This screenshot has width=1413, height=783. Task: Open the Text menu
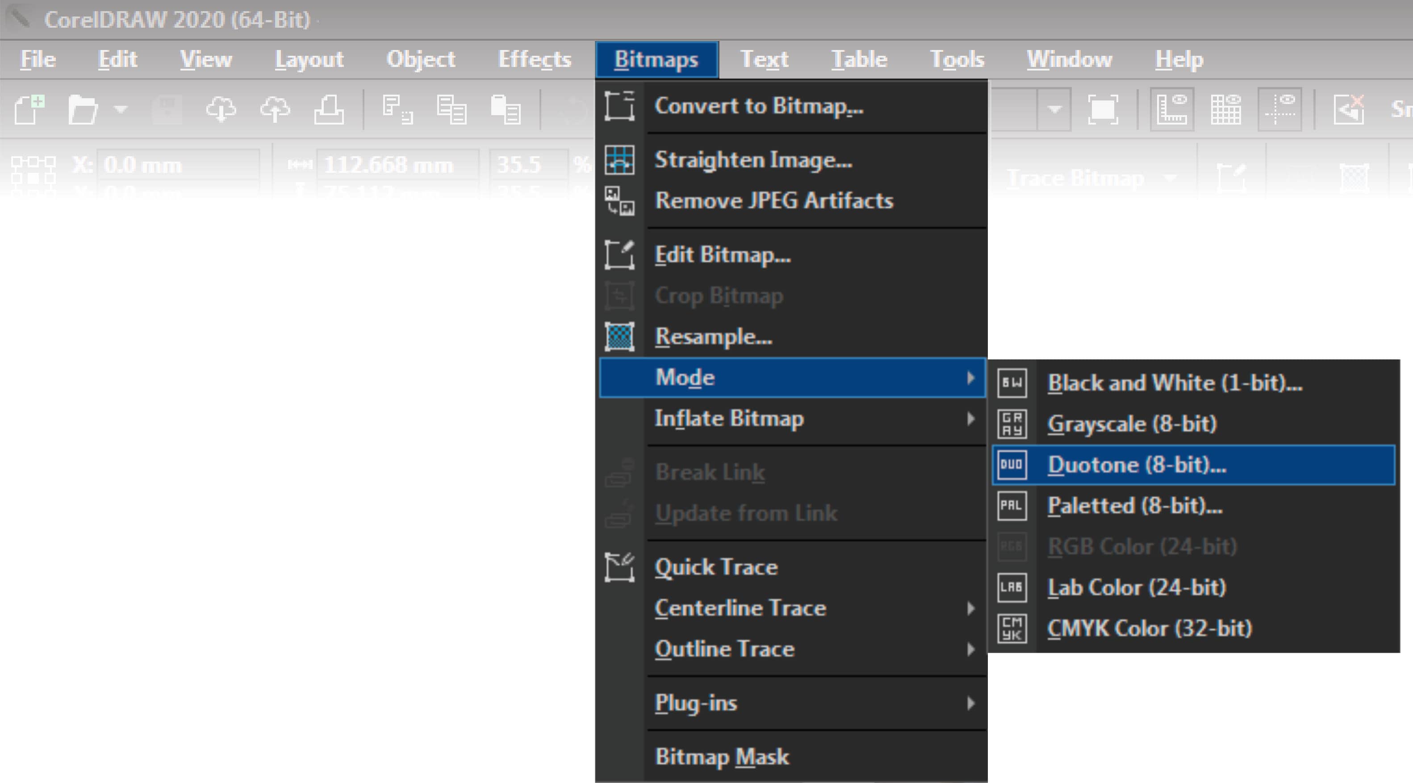click(764, 59)
